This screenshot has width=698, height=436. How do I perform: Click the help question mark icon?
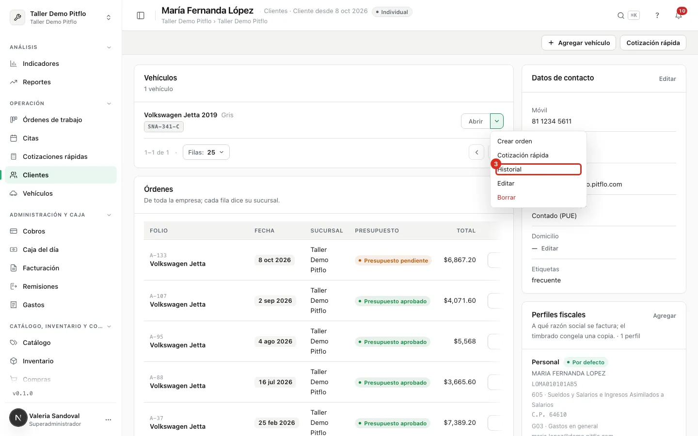coord(657,16)
